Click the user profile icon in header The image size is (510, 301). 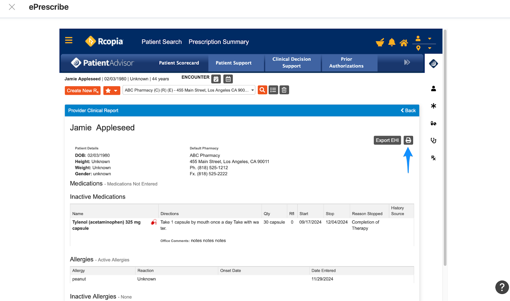(x=418, y=39)
